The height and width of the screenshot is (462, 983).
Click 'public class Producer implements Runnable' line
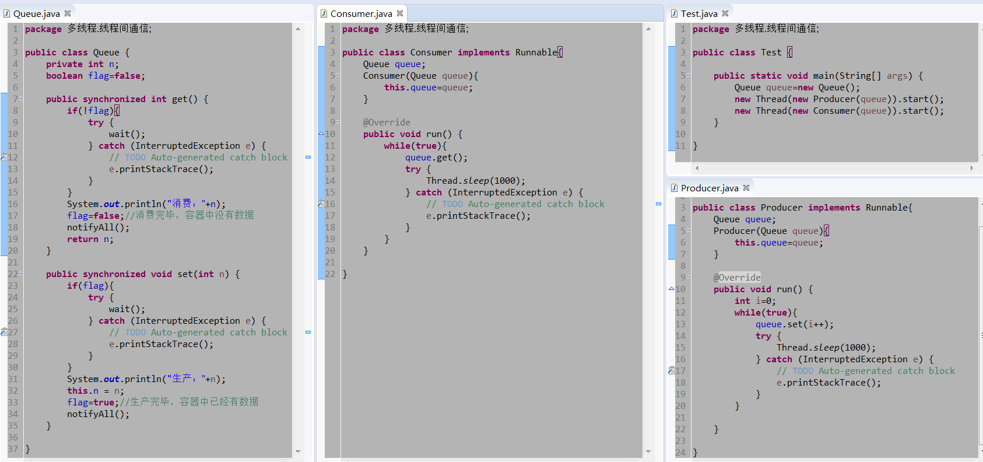pos(803,207)
